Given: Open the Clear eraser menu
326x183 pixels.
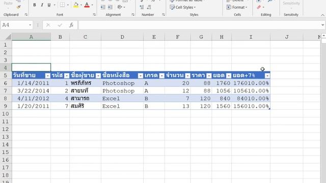Looking at the screenshot, I should tap(260, 7).
